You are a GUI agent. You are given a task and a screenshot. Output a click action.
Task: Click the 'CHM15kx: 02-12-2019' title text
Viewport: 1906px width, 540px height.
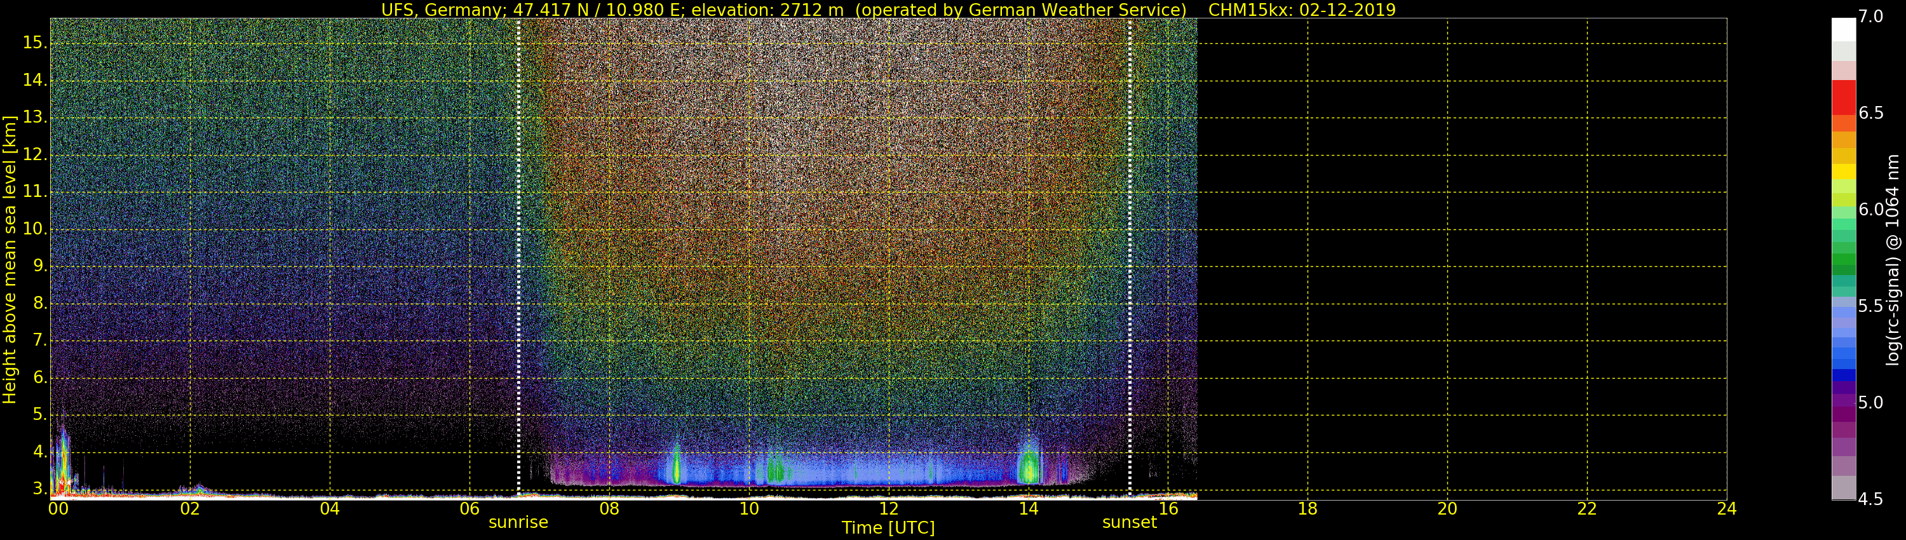1302,10
